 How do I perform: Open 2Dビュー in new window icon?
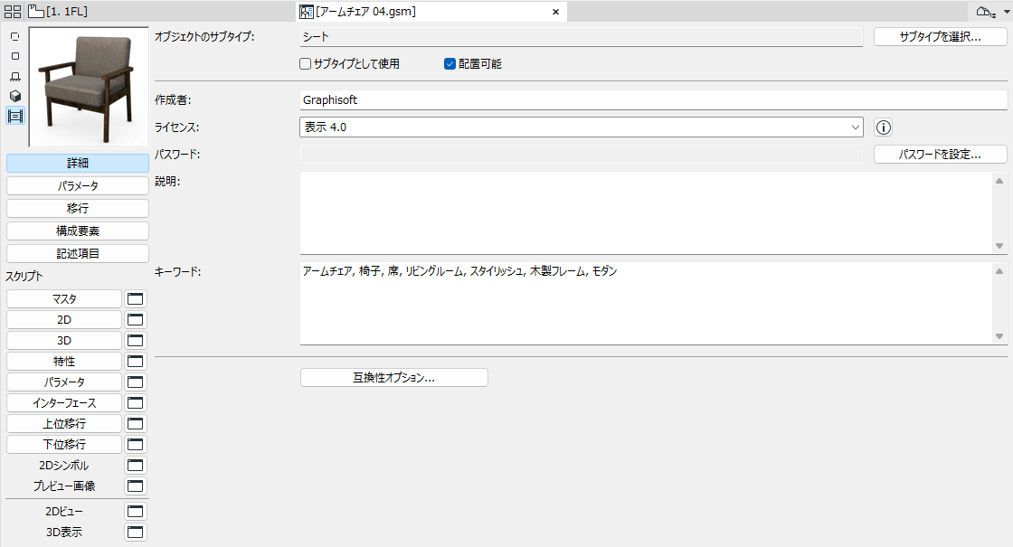click(135, 512)
